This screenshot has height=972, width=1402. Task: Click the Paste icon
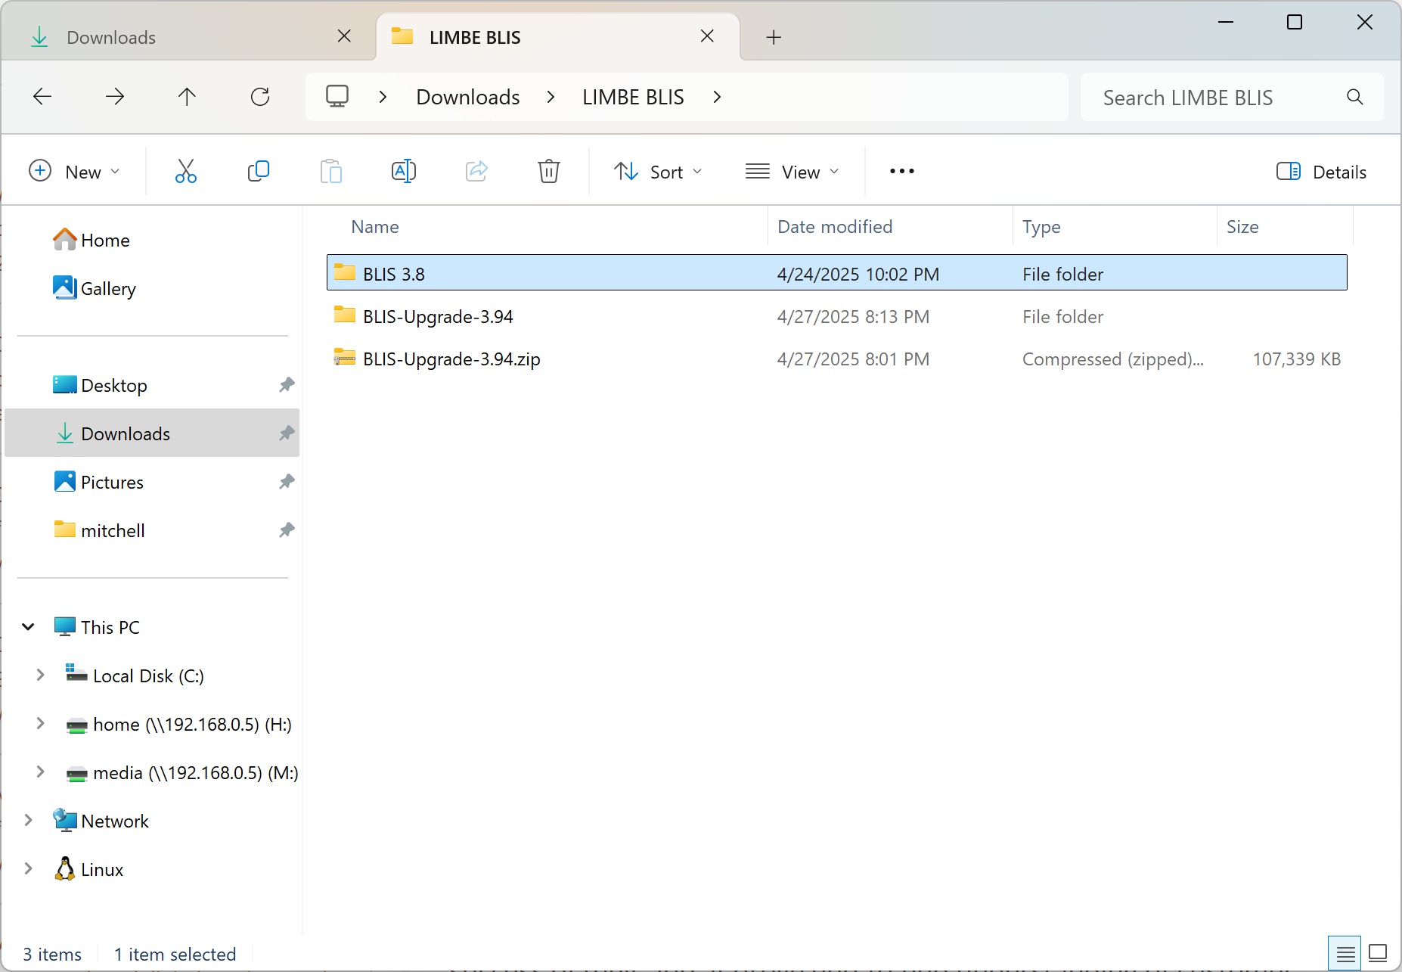point(331,171)
